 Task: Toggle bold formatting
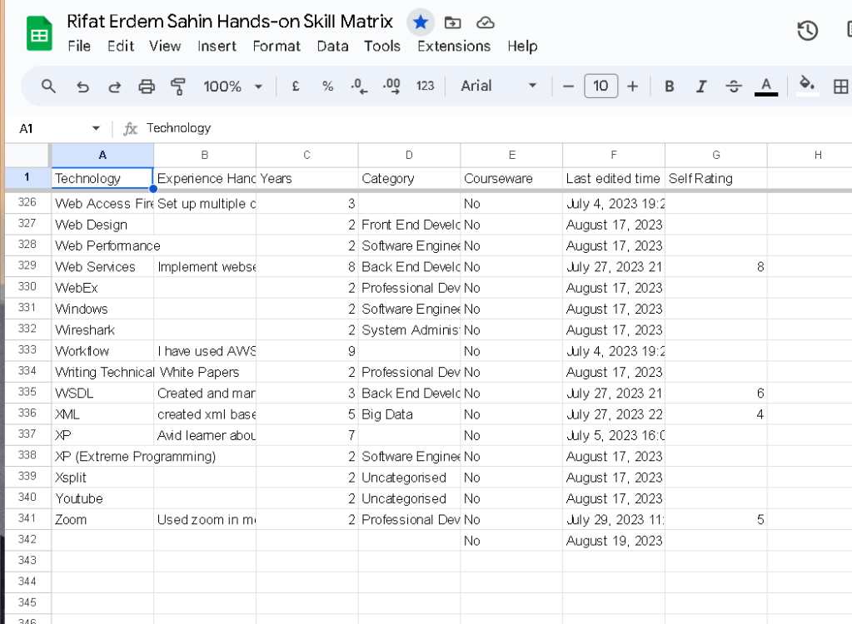point(670,87)
